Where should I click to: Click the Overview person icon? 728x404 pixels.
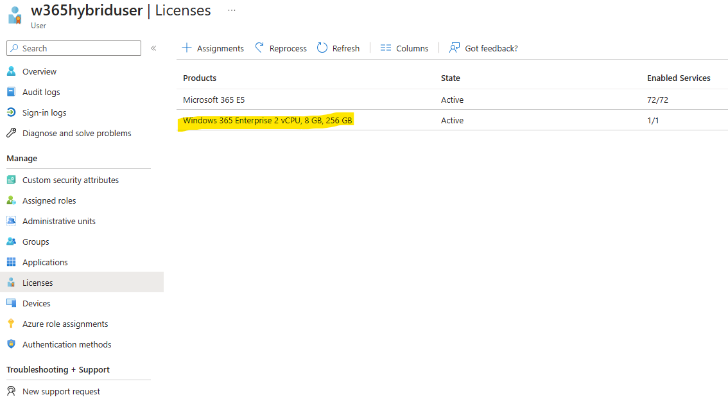tap(11, 71)
